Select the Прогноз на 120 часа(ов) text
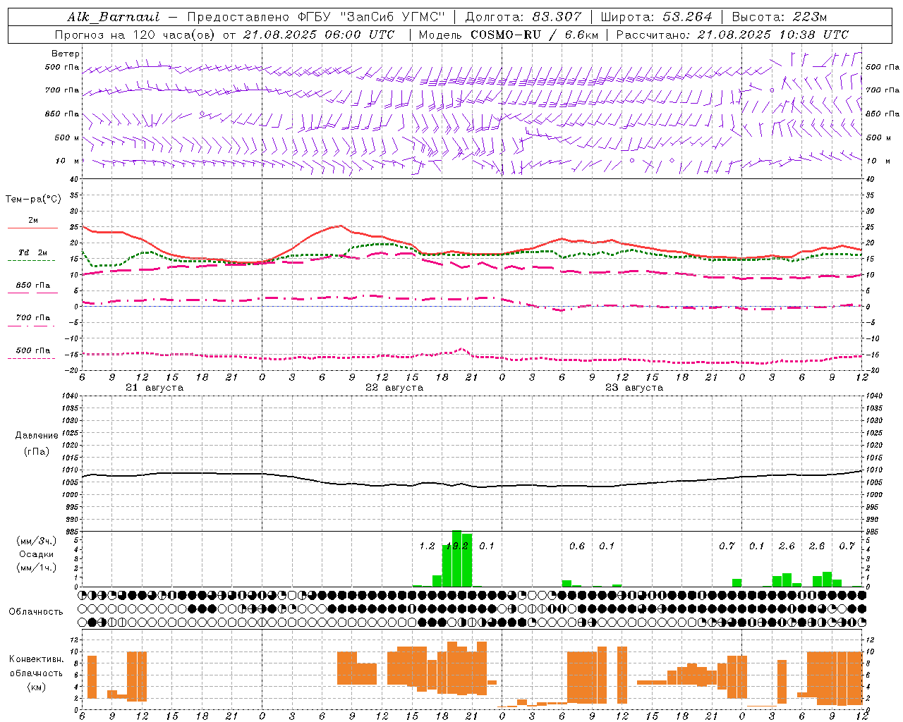 135,35
